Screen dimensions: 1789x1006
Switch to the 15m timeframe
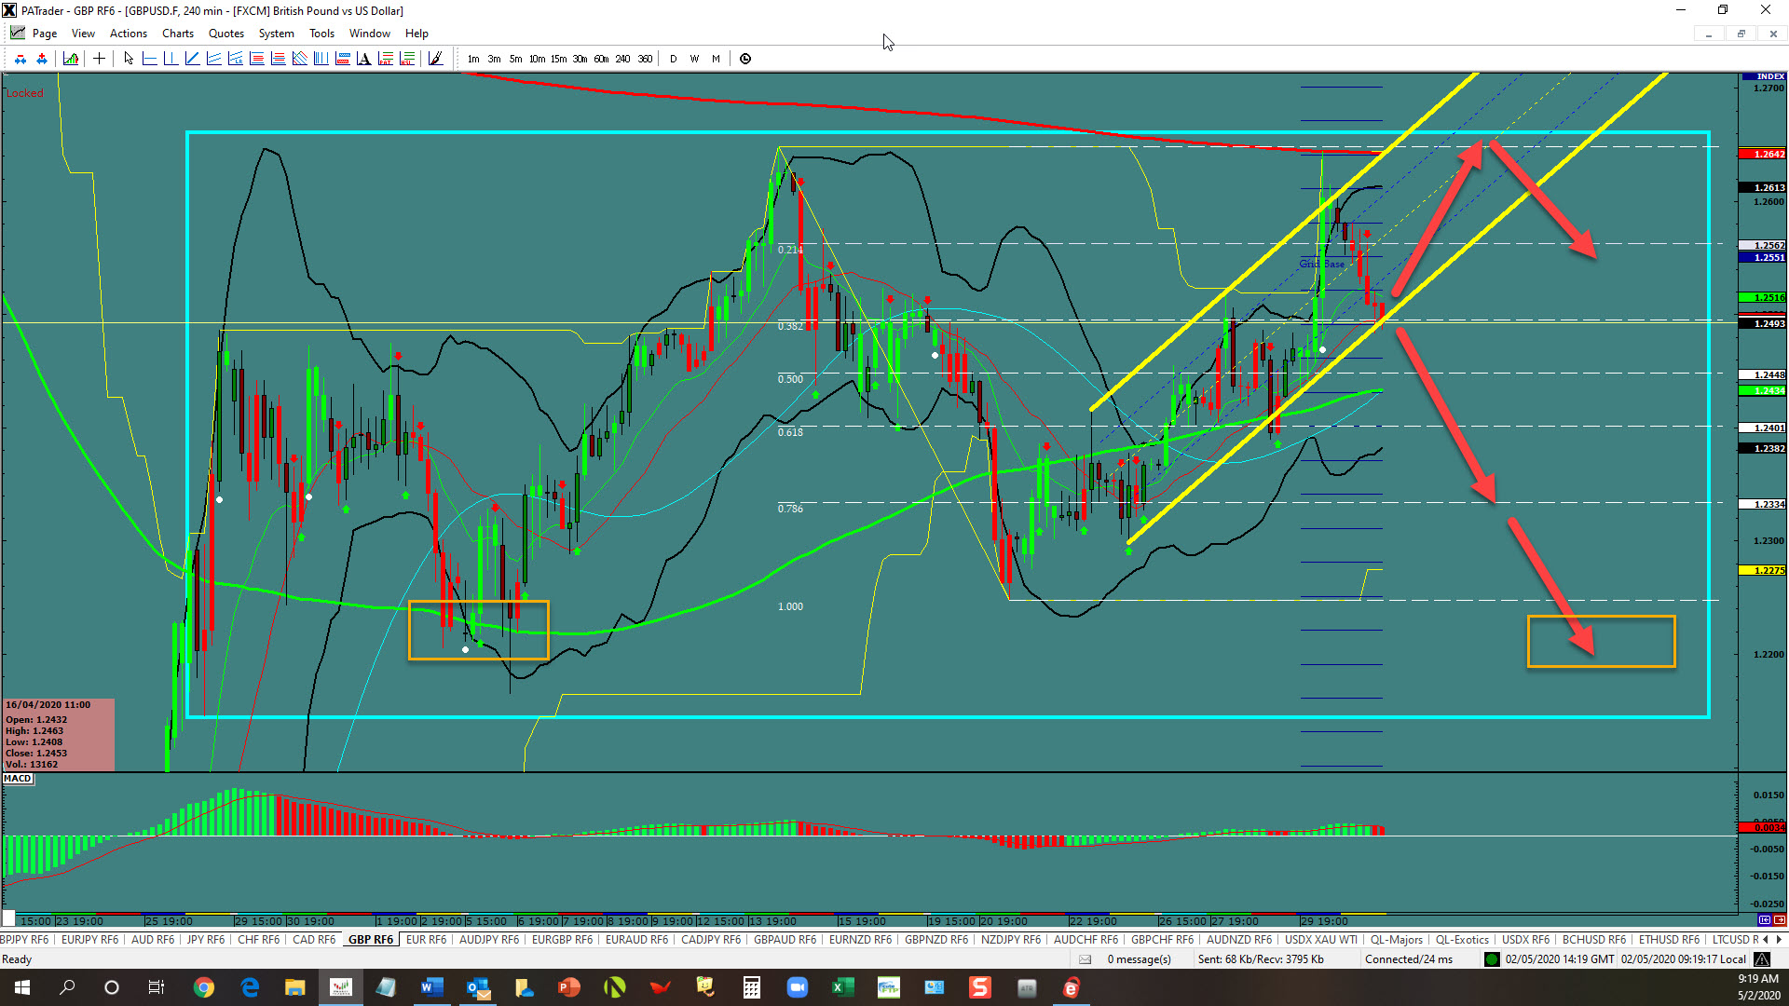pyautogui.click(x=558, y=59)
